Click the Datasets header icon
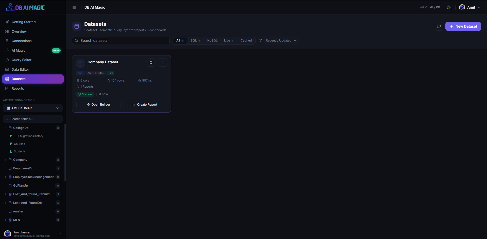 (x=77, y=26)
